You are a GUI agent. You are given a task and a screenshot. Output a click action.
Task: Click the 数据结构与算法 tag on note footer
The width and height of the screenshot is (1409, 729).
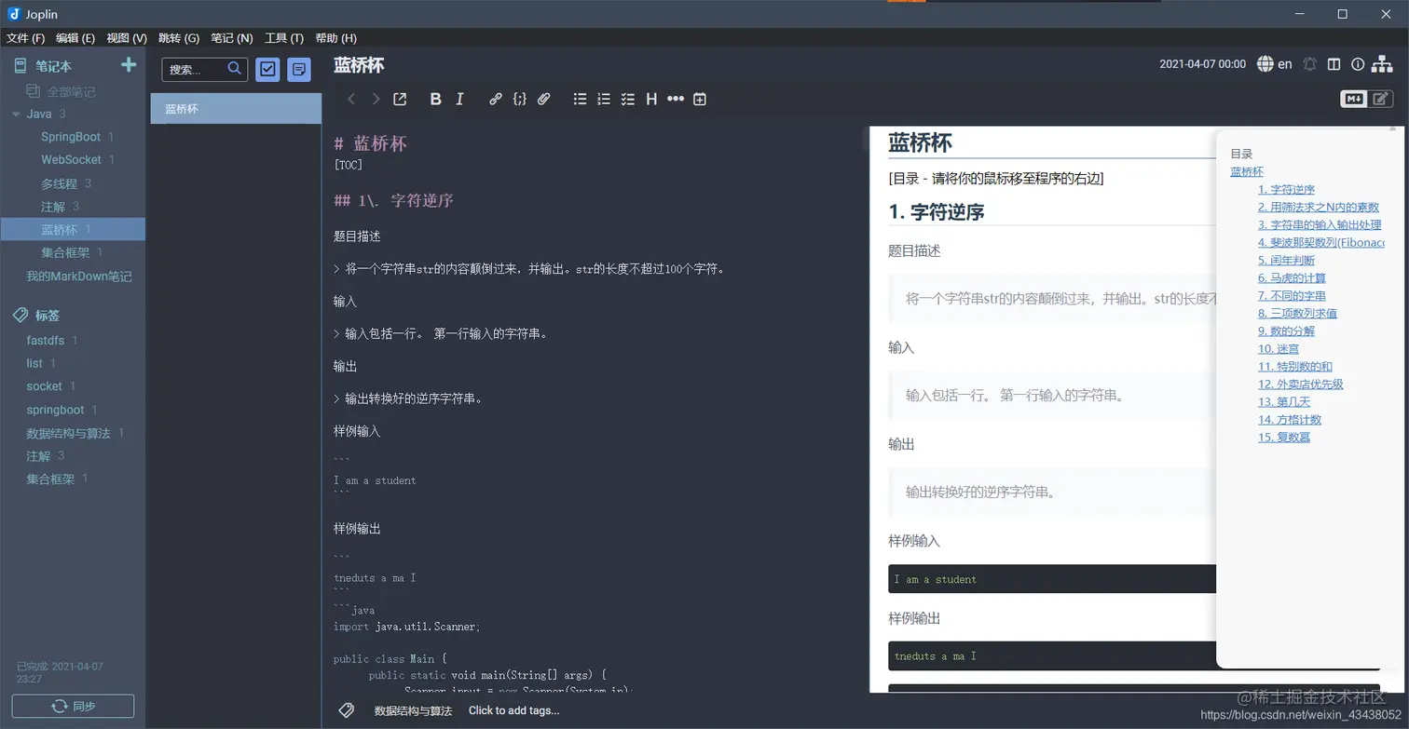tap(413, 710)
